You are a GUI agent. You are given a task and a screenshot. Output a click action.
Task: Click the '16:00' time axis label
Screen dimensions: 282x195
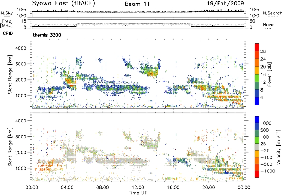173,188
